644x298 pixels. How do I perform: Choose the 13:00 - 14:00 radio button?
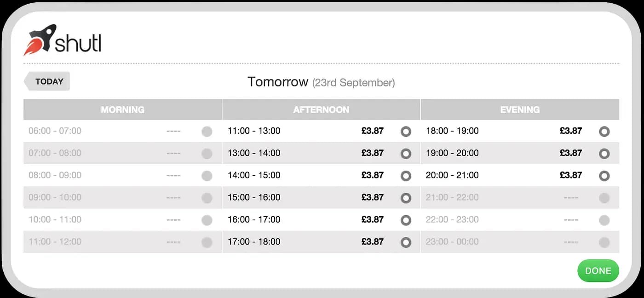(x=406, y=154)
